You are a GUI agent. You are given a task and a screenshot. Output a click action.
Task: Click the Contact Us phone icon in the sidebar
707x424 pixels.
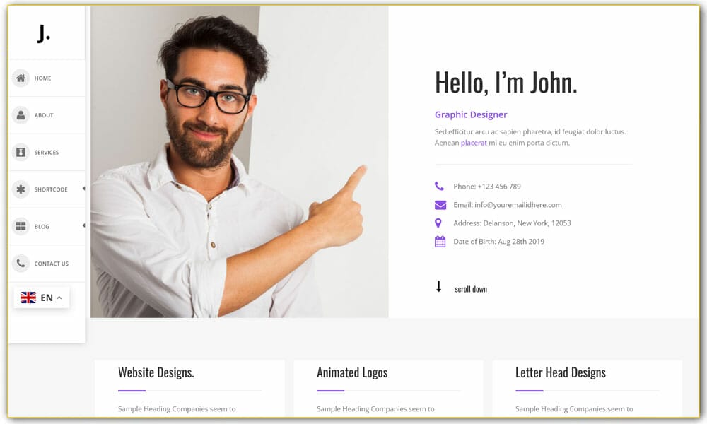click(x=21, y=263)
